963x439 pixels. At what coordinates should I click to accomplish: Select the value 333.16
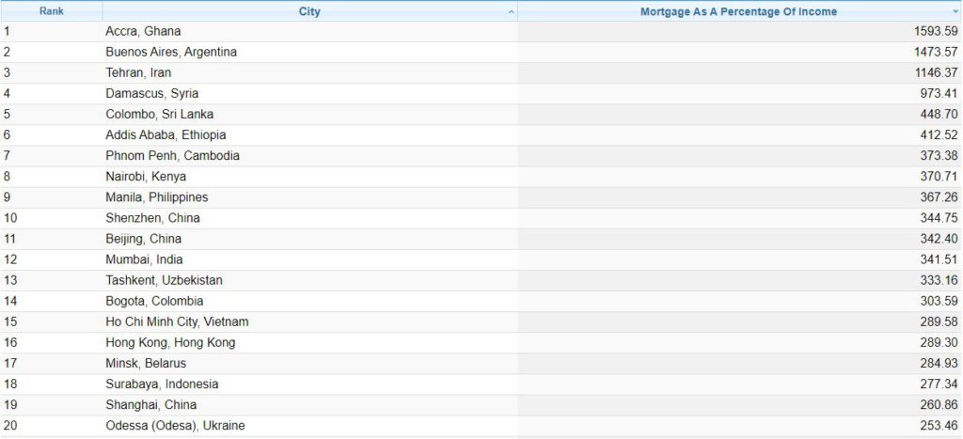pyautogui.click(x=939, y=280)
